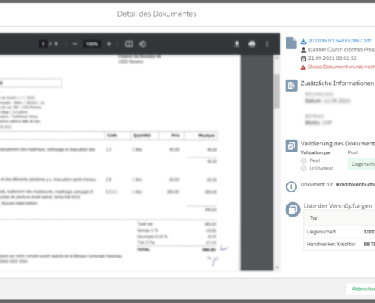Viewport: 375px width, 303px height.
Task: Select the Pool radio button
Action: click(x=303, y=161)
